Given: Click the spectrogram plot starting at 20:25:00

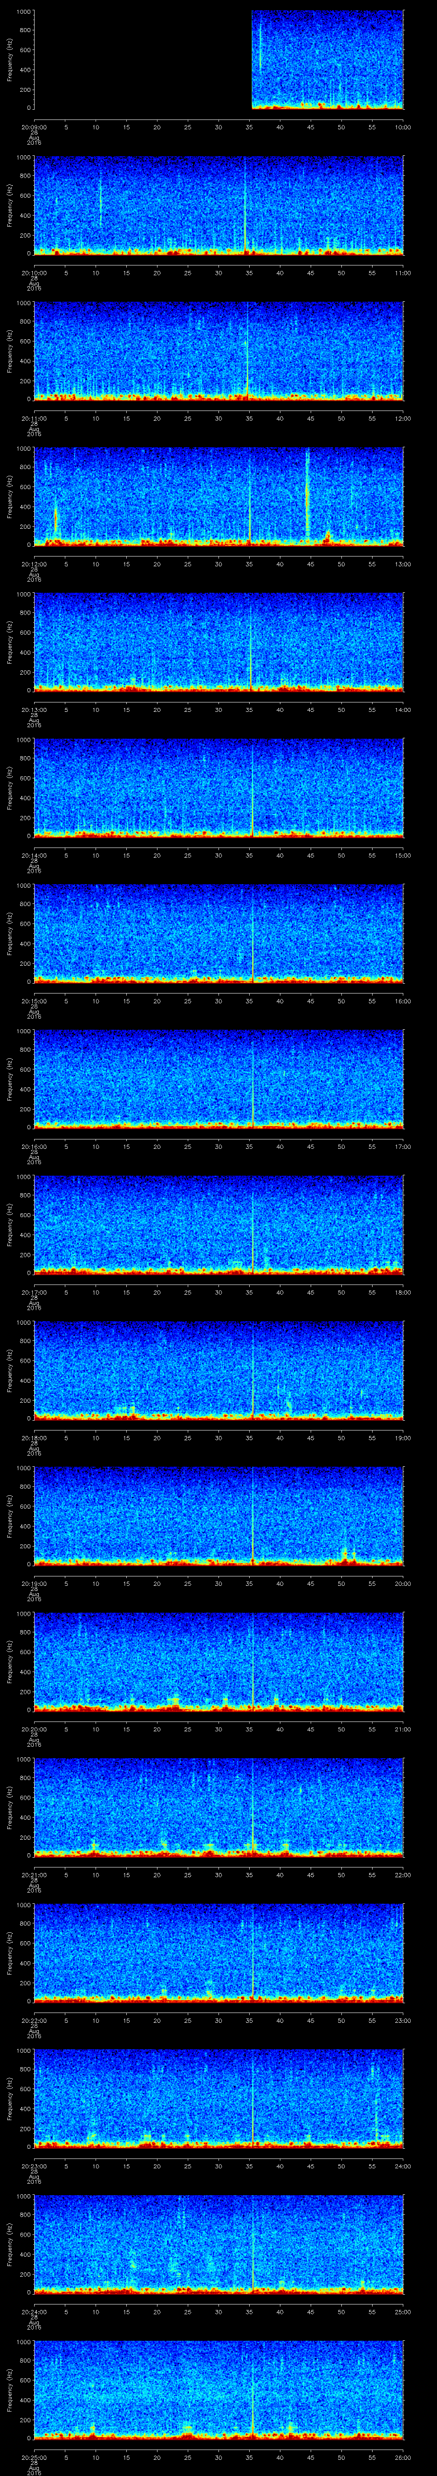Looking at the screenshot, I should (219, 2389).
